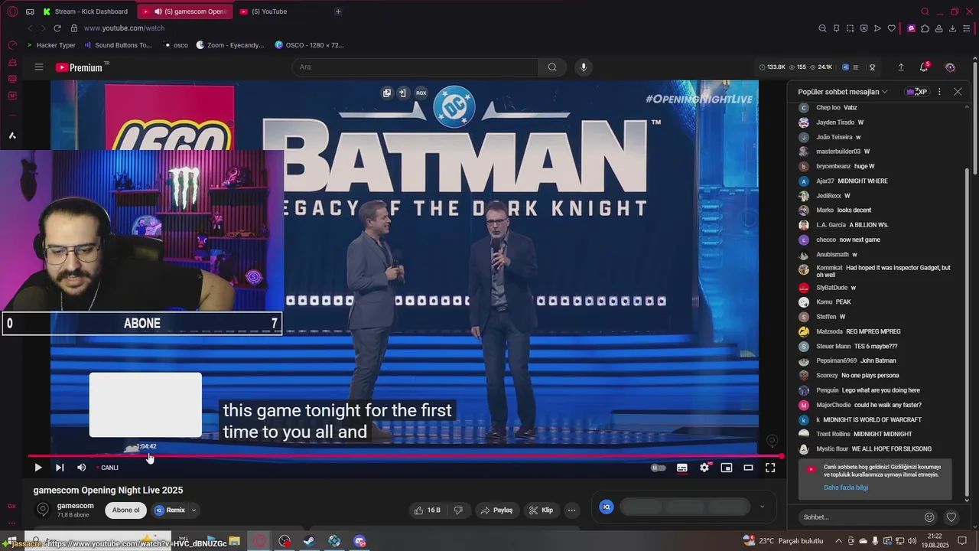Viewport: 979px width, 551px height.
Task: Enter fullscreen mode
Action: [770, 468]
